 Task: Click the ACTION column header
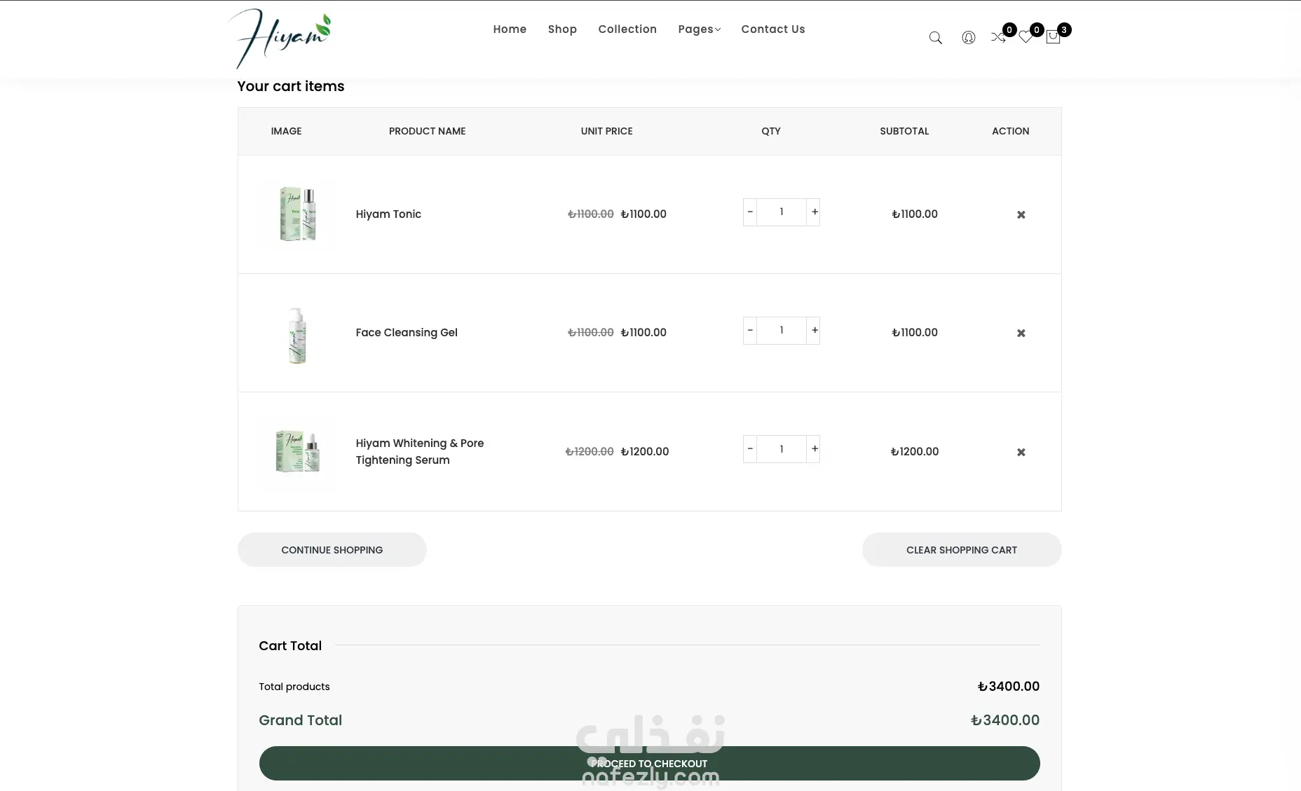coord(1011,131)
